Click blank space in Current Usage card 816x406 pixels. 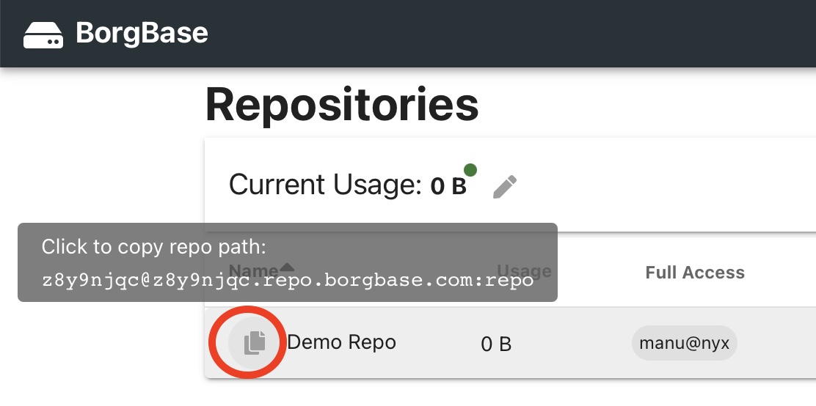tap(660, 185)
